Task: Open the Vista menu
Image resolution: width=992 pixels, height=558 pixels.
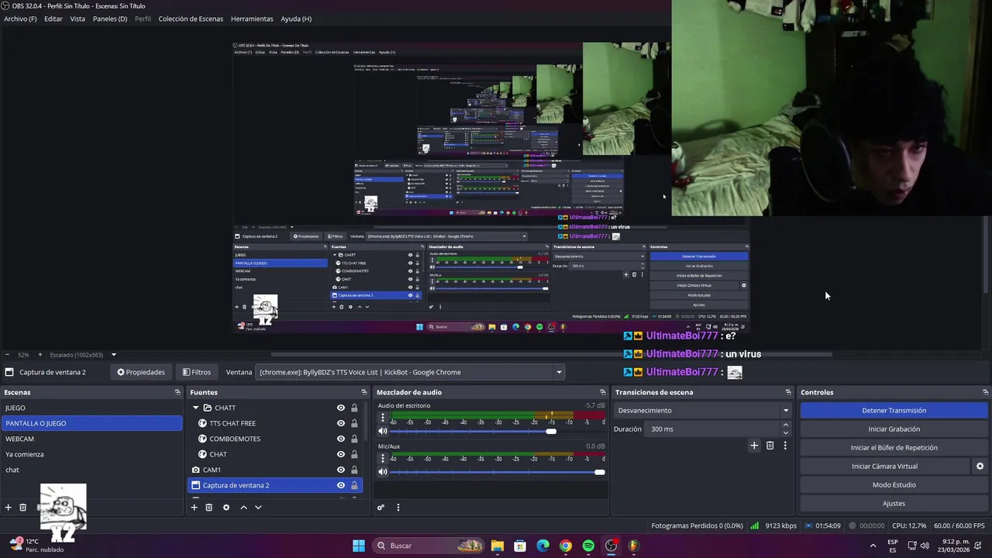Action: click(x=77, y=19)
